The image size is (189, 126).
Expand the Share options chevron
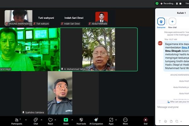click(x=72, y=120)
